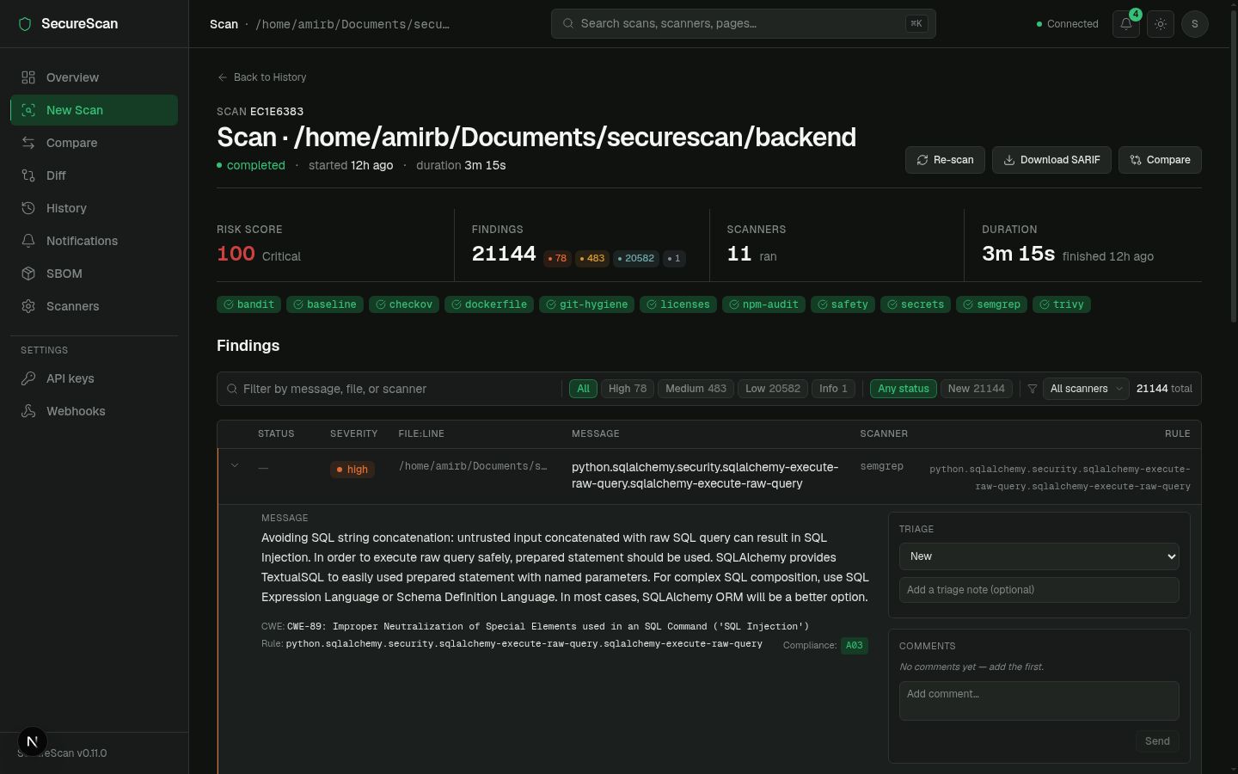Screen dimensions: 1238x774
Task: Click the History clock icon in sidebar
Action: point(28,208)
